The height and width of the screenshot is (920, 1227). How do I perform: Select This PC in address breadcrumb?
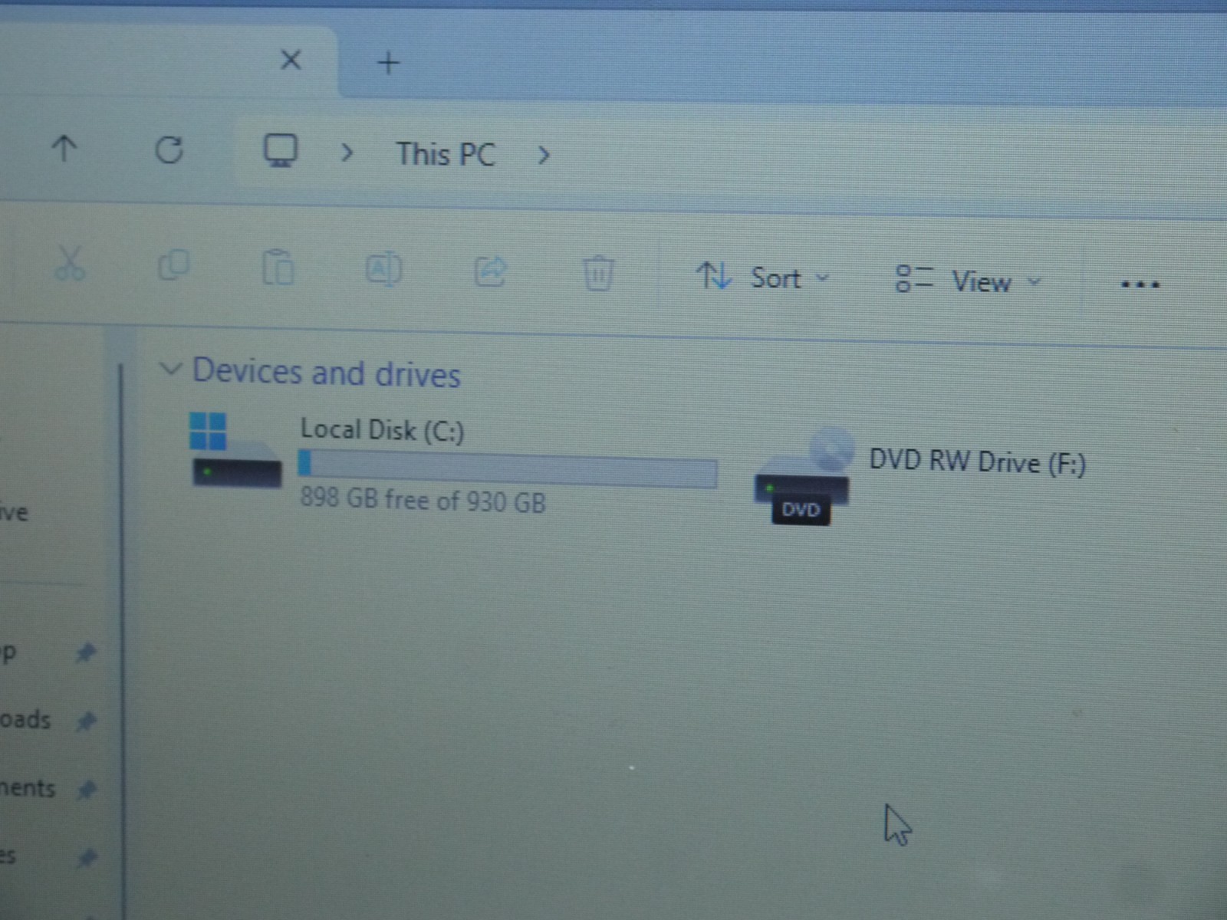click(446, 154)
